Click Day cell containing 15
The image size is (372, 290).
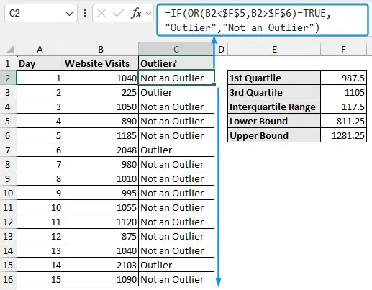(x=40, y=279)
